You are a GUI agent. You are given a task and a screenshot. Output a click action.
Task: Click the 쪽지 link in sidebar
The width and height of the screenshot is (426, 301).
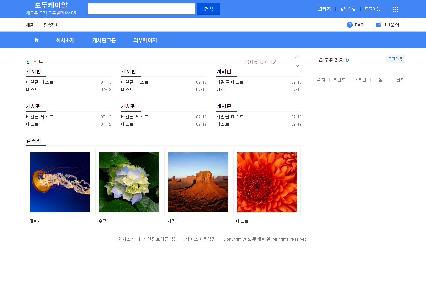(x=321, y=80)
